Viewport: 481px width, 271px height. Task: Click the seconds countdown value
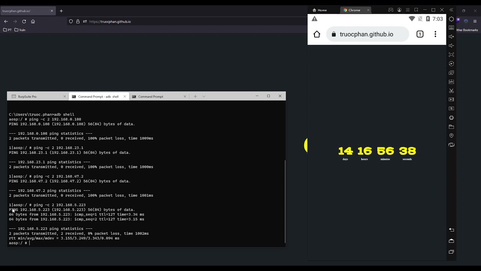(x=407, y=151)
